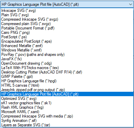The image size is (134, 128).
Task: Select JavaFX (*.fx) format
Action: tap(67, 59)
